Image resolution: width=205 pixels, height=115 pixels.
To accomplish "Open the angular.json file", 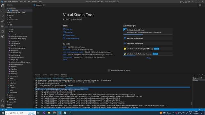I will coord(12,99).
